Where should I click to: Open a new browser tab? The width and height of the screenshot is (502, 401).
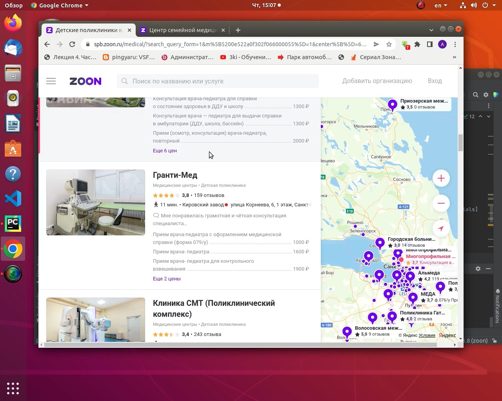coord(238,30)
